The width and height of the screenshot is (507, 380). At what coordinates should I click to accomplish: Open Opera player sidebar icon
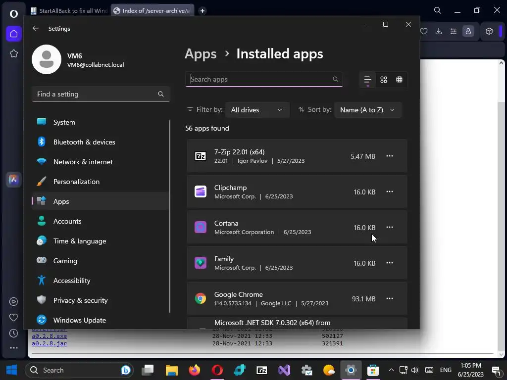[13, 301]
